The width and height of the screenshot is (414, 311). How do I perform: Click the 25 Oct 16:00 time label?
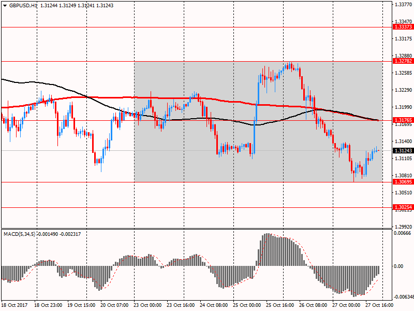[280, 305]
